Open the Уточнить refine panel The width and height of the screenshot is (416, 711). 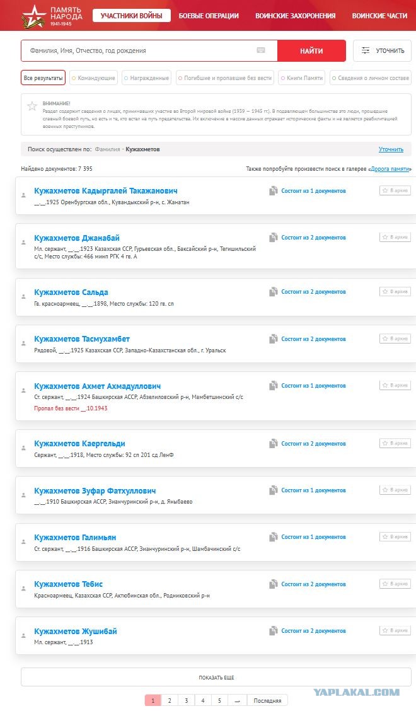point(382,50)
